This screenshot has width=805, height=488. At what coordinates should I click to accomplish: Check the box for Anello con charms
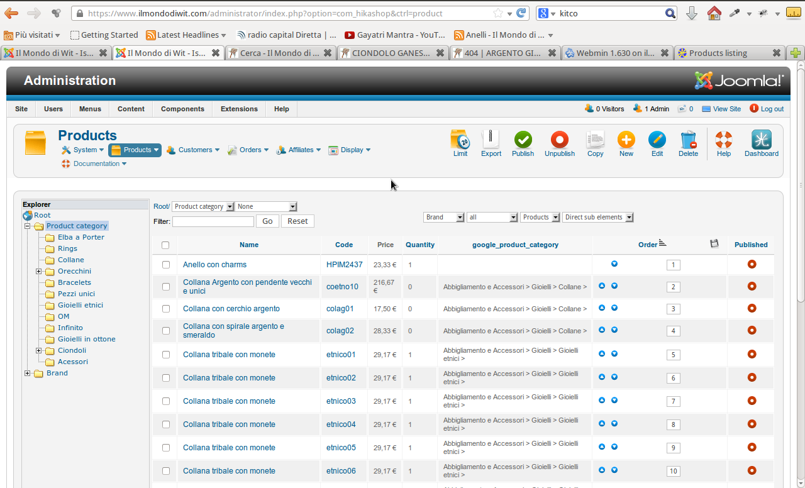[x=166, y=265]
